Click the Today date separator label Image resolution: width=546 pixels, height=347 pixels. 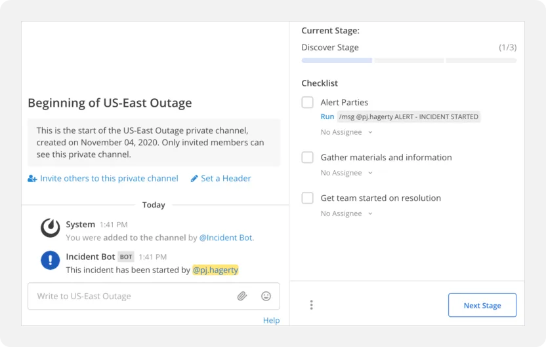click(154, 205)
